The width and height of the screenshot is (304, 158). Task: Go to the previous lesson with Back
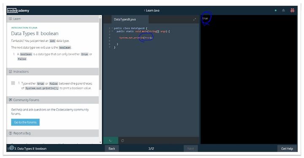[111, 149]
